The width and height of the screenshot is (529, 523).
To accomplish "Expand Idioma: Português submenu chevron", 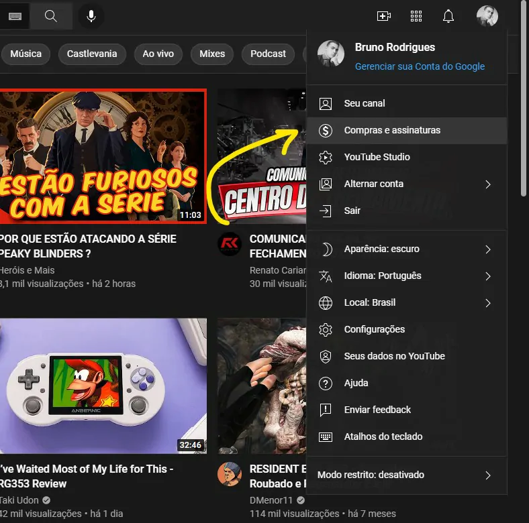I will 488,276.
